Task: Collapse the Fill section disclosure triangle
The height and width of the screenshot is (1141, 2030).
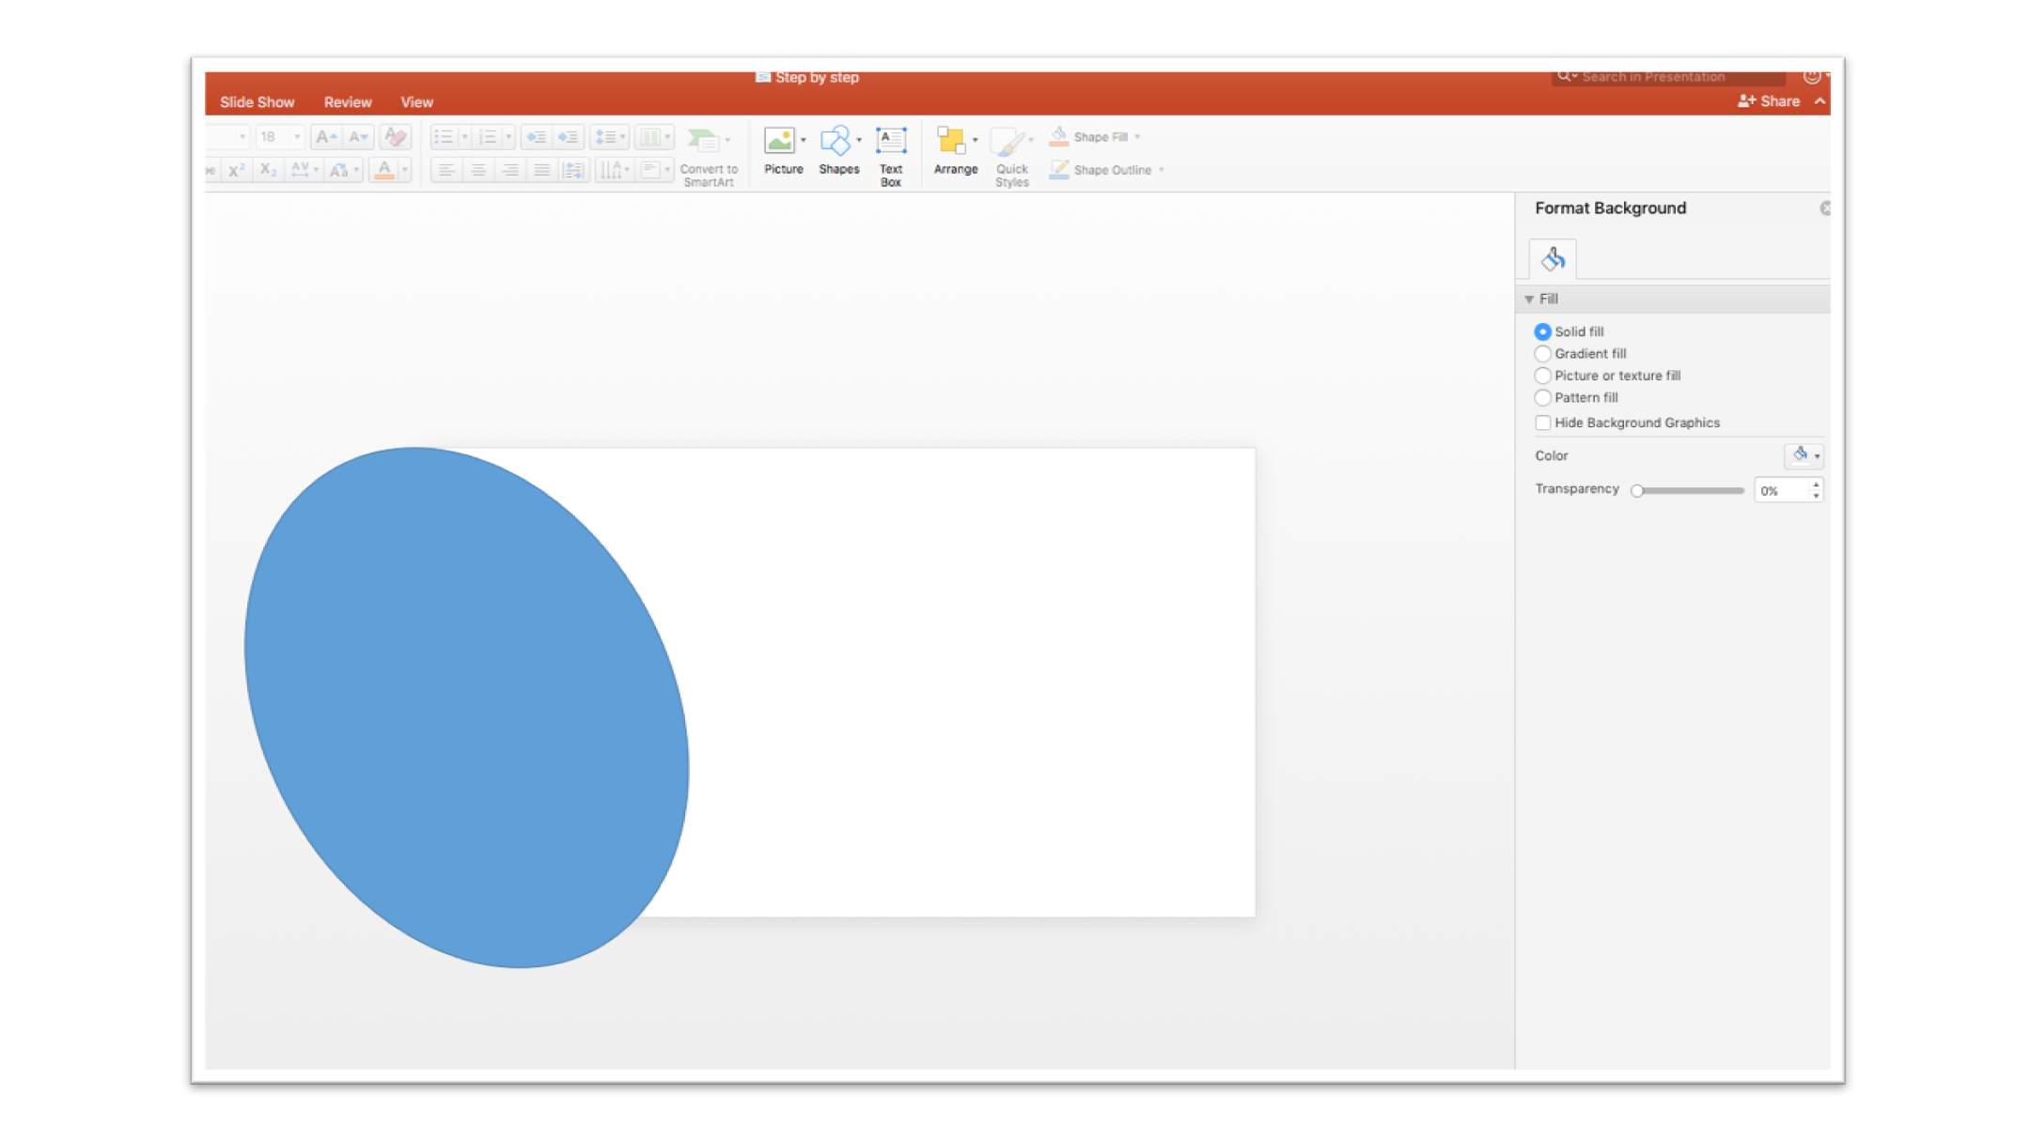Action: [1531, 299]
